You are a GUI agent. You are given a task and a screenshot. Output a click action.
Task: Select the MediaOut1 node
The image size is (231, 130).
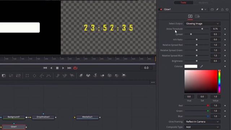[x=87, y=117]
